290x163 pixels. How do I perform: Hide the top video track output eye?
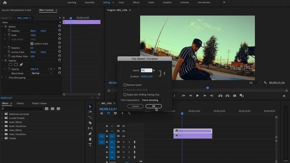(124, 126)
